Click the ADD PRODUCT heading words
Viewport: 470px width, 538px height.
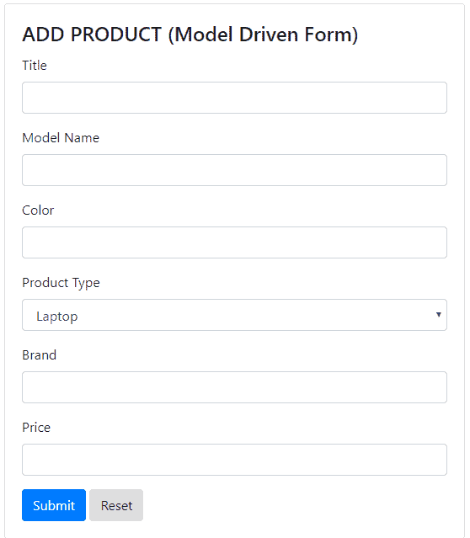coord(92,35)
